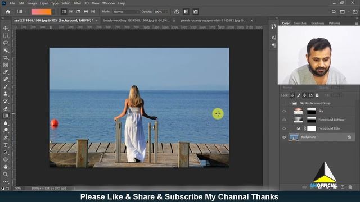Select the Hand tool

click(x=6, y=167)
